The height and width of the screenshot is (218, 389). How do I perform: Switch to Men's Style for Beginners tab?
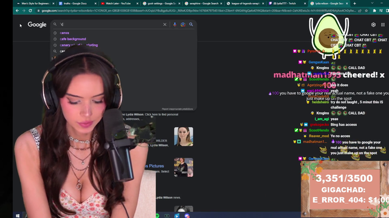pyautogui.click(x=35, y=4)
